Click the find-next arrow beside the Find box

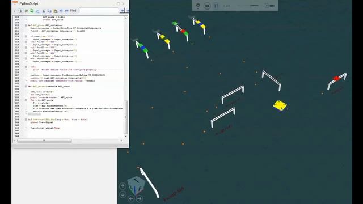coord(123,11)
